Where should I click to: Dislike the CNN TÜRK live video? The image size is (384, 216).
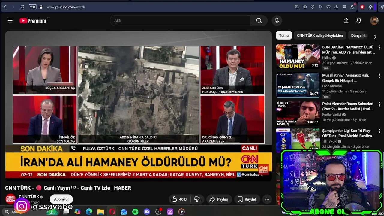pos(197,199)
